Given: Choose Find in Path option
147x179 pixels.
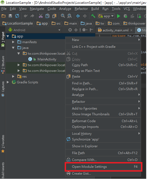Looking at the screenshot, I should pyautogui.click(x=103, y=83).
